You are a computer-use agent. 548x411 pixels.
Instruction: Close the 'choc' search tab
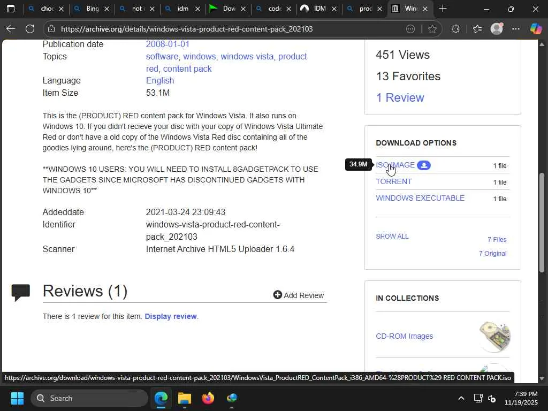61,9
